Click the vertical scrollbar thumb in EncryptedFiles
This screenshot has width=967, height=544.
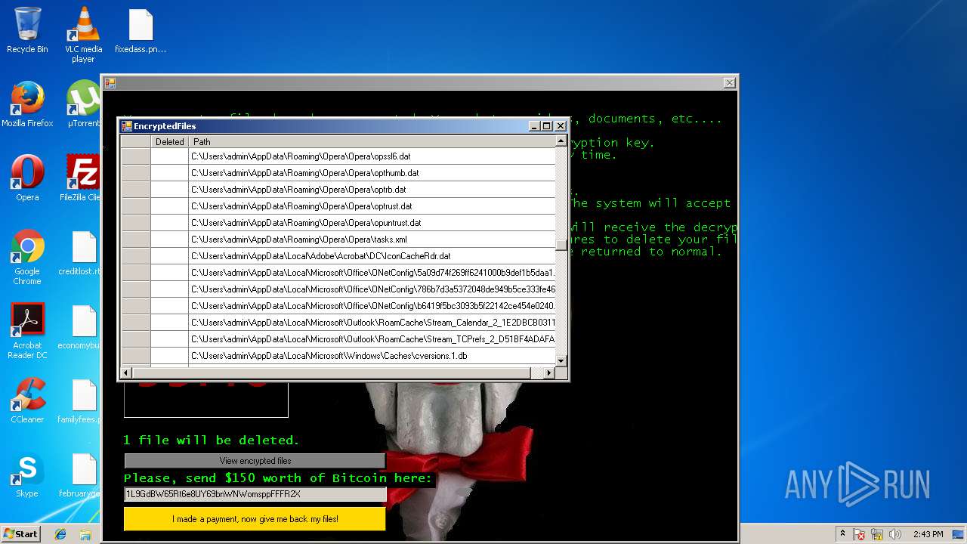coord(561,245)
